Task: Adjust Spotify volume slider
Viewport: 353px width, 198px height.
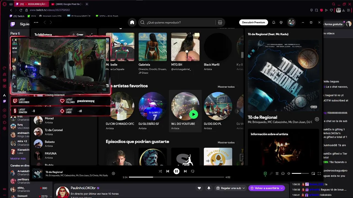Action: pos(300,174)
